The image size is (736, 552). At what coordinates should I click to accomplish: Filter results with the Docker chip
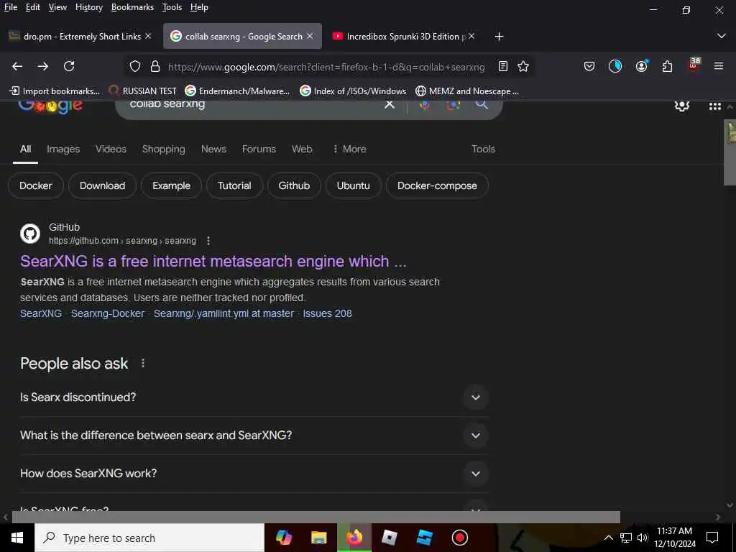point(36,185)
